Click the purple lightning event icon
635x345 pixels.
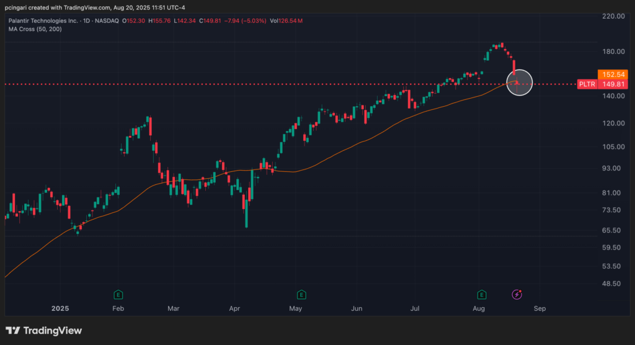tap(517, 295)
